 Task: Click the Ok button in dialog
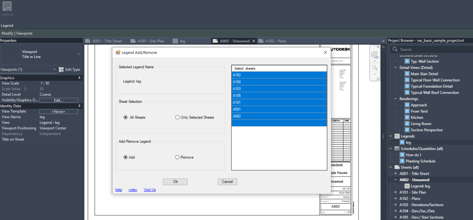tap(175, 182)
